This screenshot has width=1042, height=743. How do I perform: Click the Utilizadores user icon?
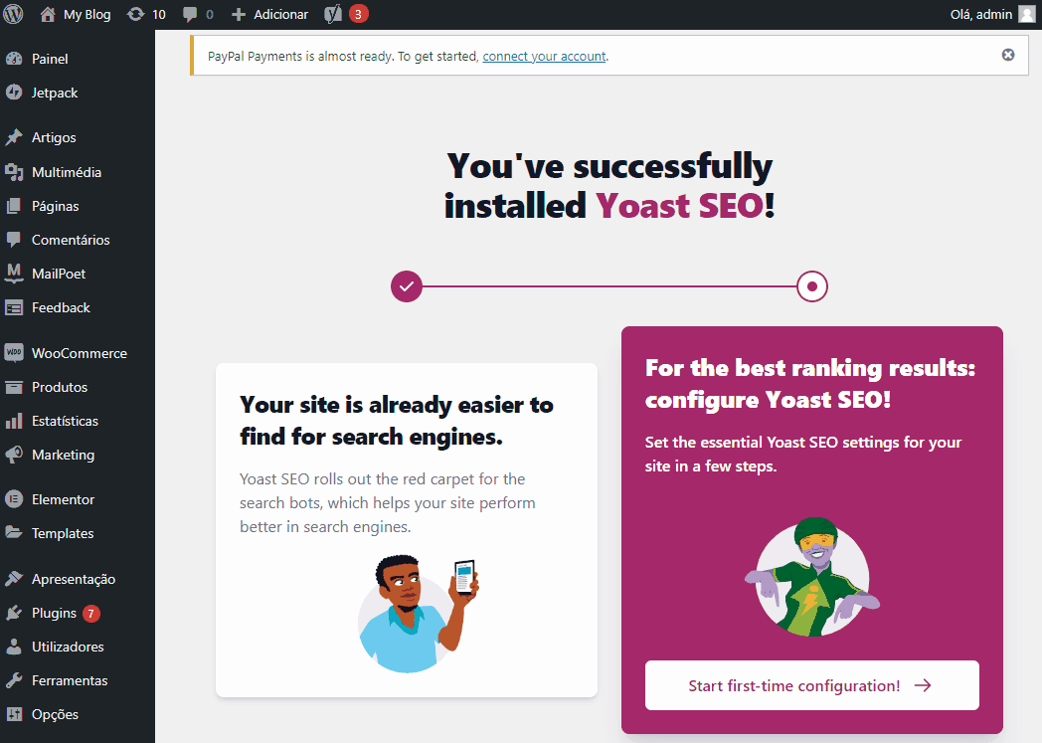(14, 647)
